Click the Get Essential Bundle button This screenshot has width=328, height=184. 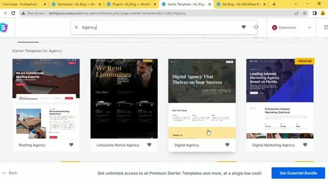(298, 173)
